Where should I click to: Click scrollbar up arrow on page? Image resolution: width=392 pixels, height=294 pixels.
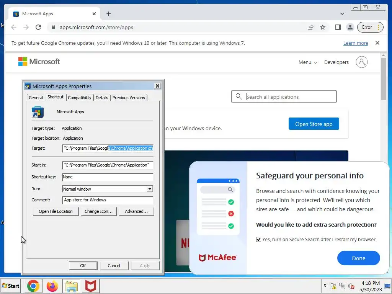tap(384, 55)
